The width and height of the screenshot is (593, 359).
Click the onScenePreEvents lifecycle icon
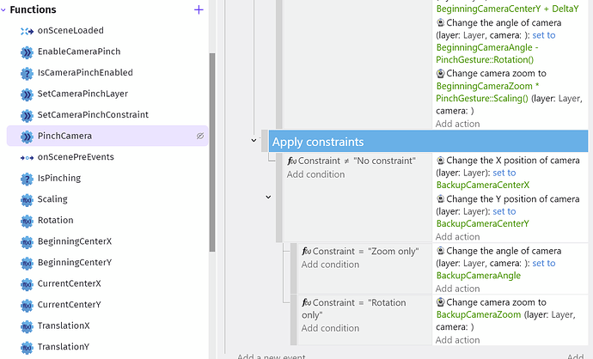pyautogui.click(x=27, y=157)
